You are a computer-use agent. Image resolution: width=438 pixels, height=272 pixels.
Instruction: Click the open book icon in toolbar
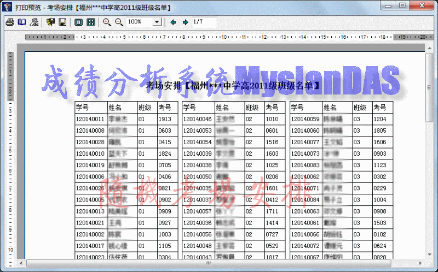point(22,22)
